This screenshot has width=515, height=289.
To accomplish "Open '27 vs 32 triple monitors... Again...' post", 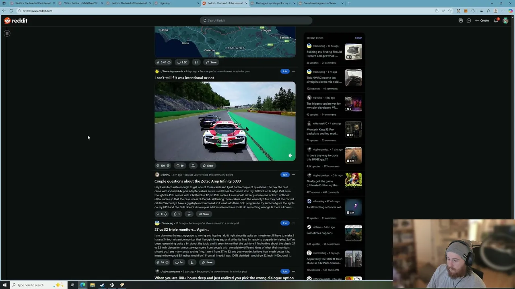I will (182, 230).
